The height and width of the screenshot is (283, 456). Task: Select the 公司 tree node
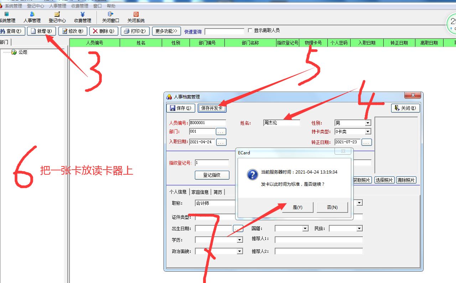[23, 52]
